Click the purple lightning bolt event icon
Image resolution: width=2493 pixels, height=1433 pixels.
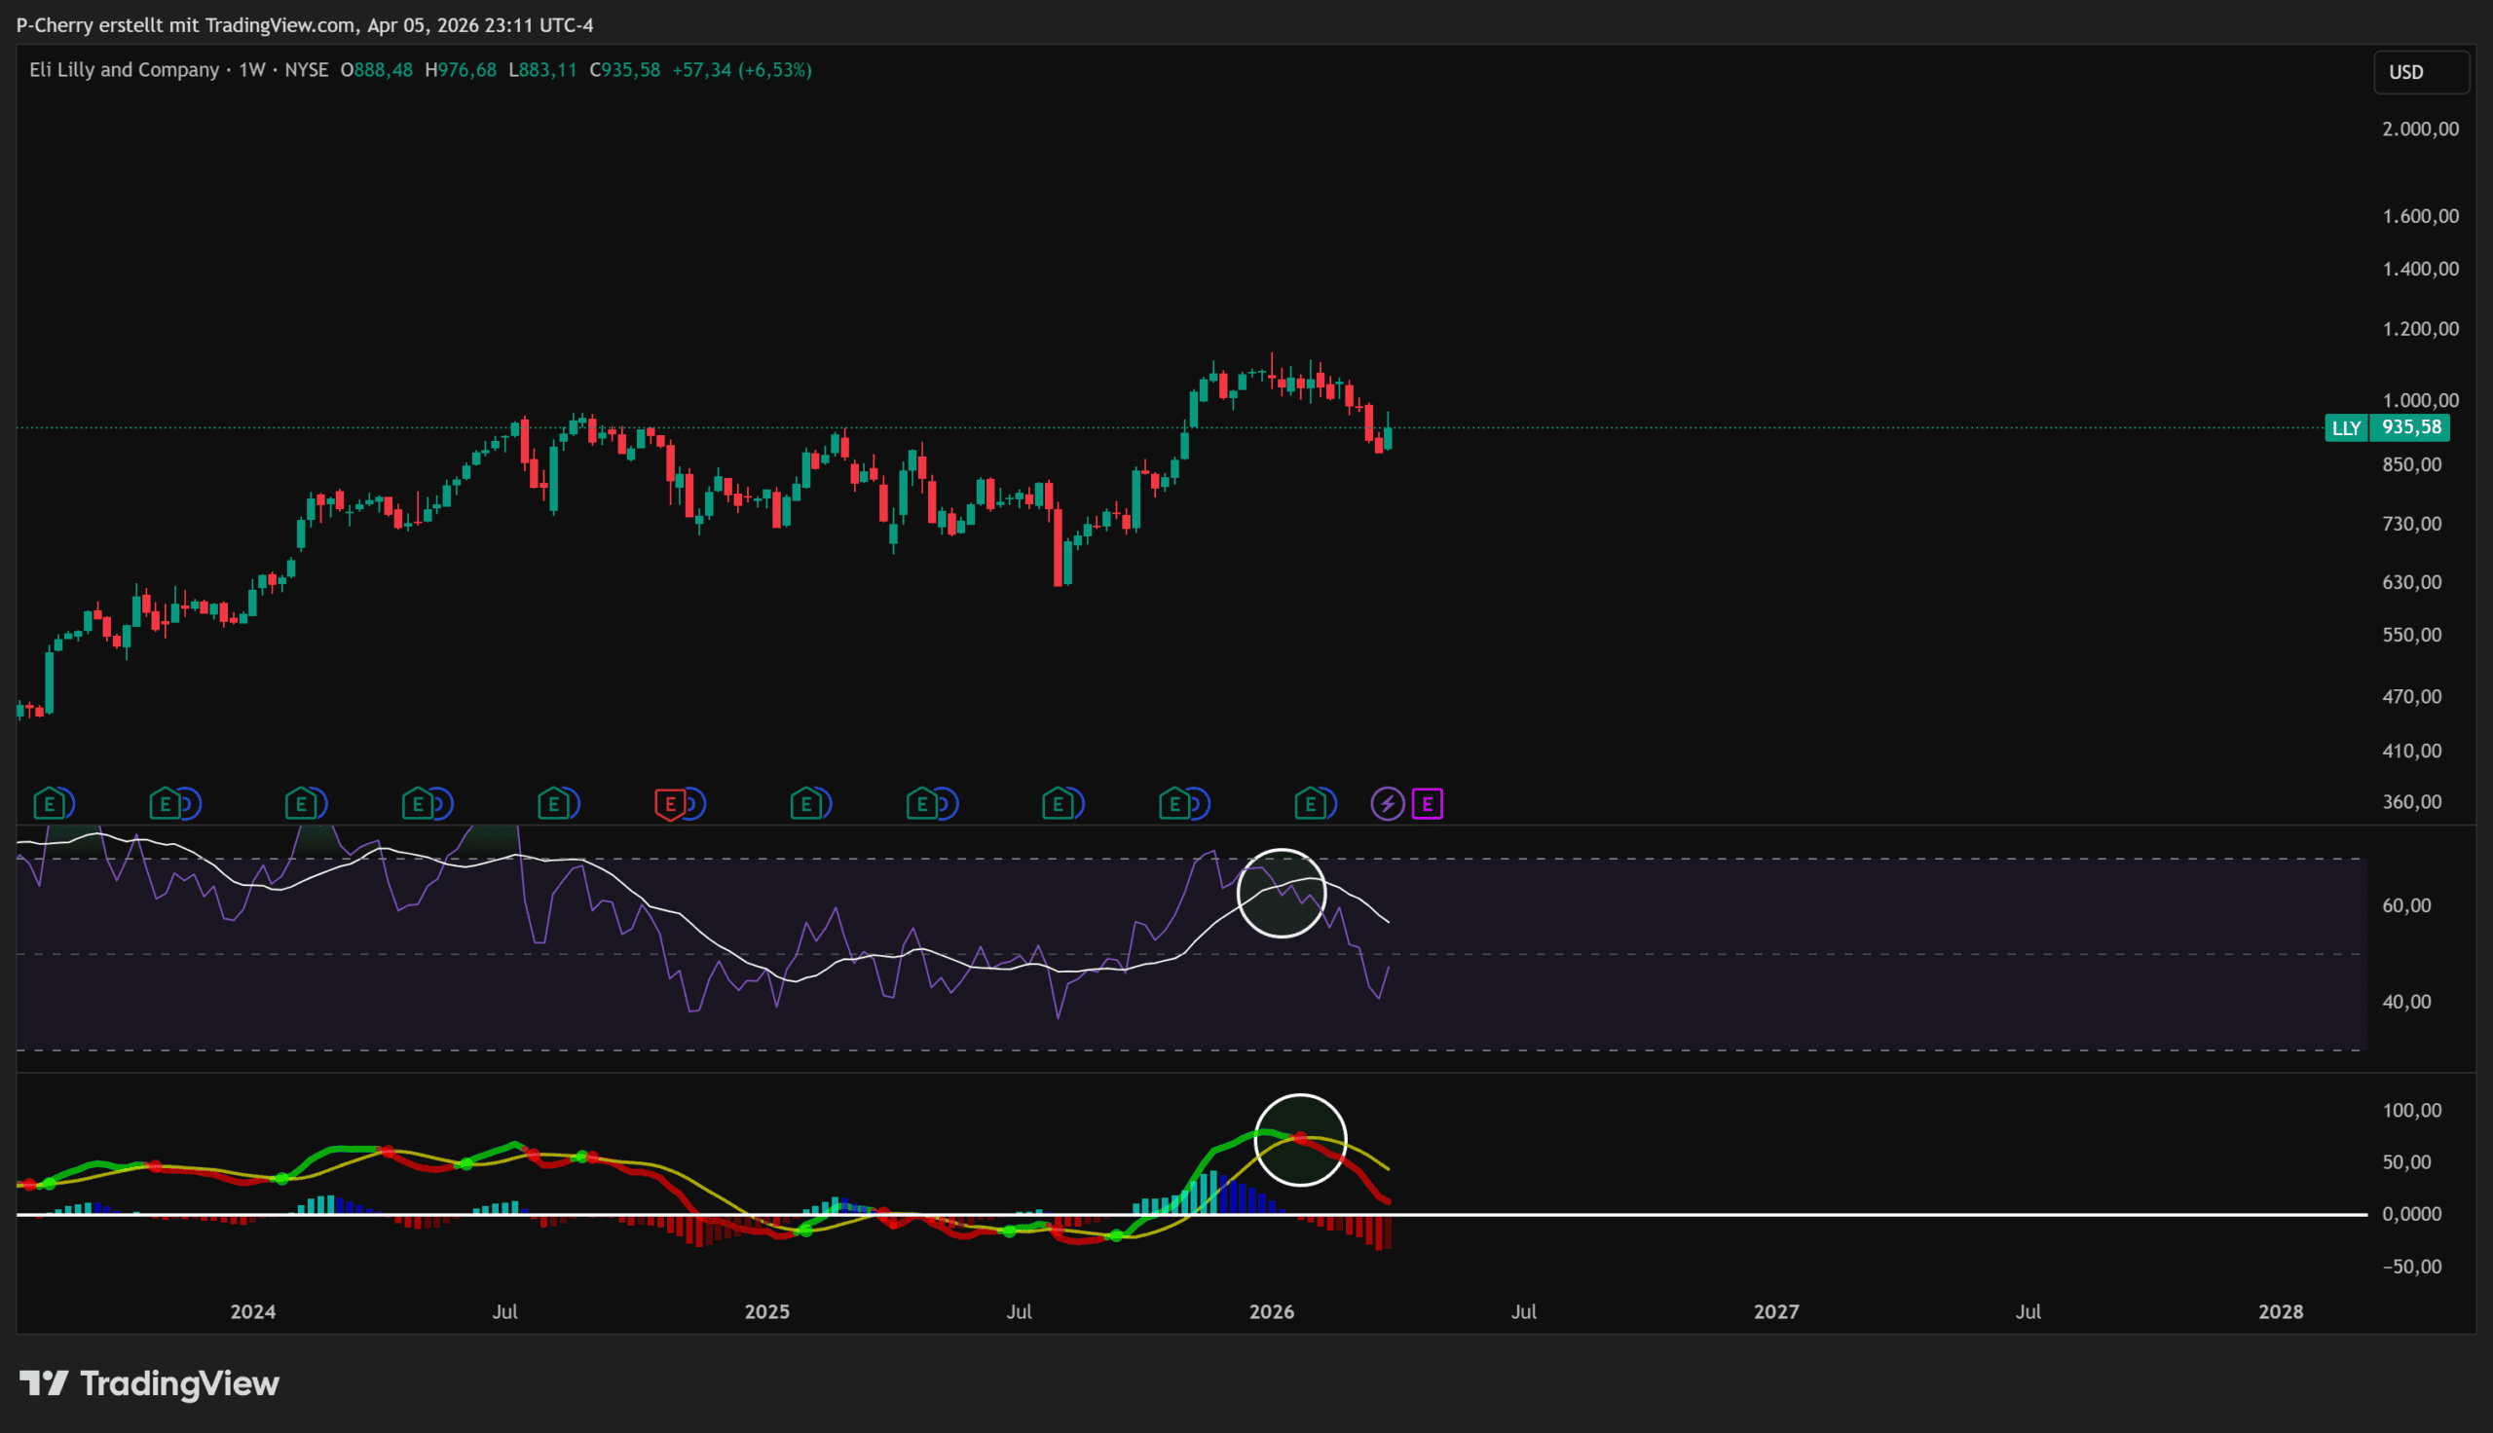tap(1387, 804)
